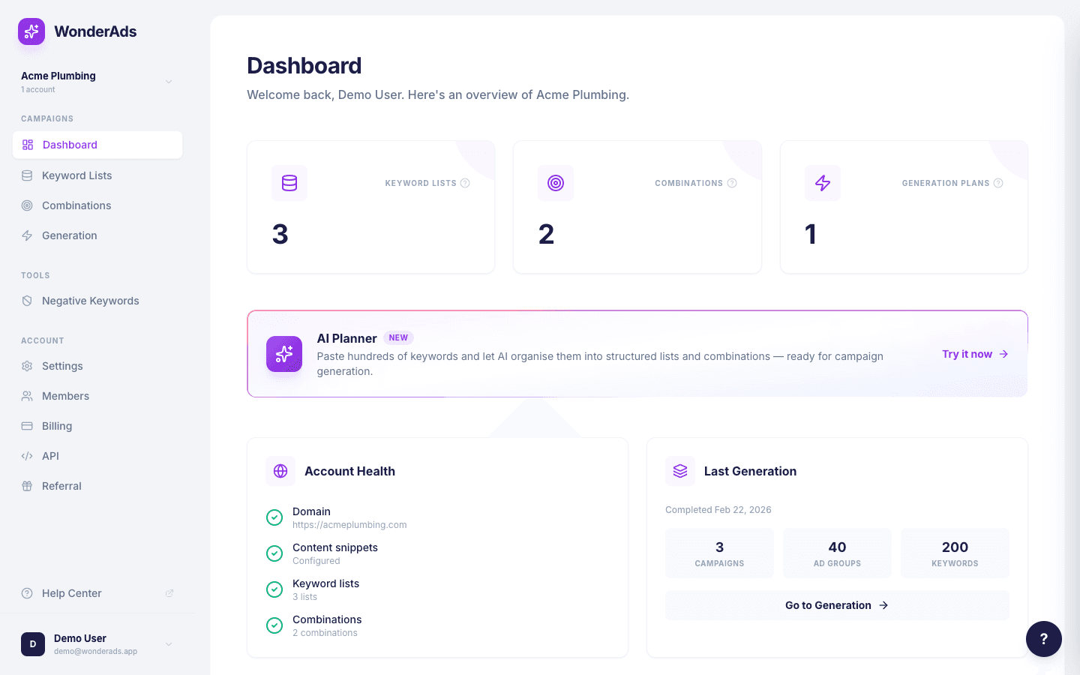
Task: Click the Domain checkmark in Account Health
Action: (274, 517)
